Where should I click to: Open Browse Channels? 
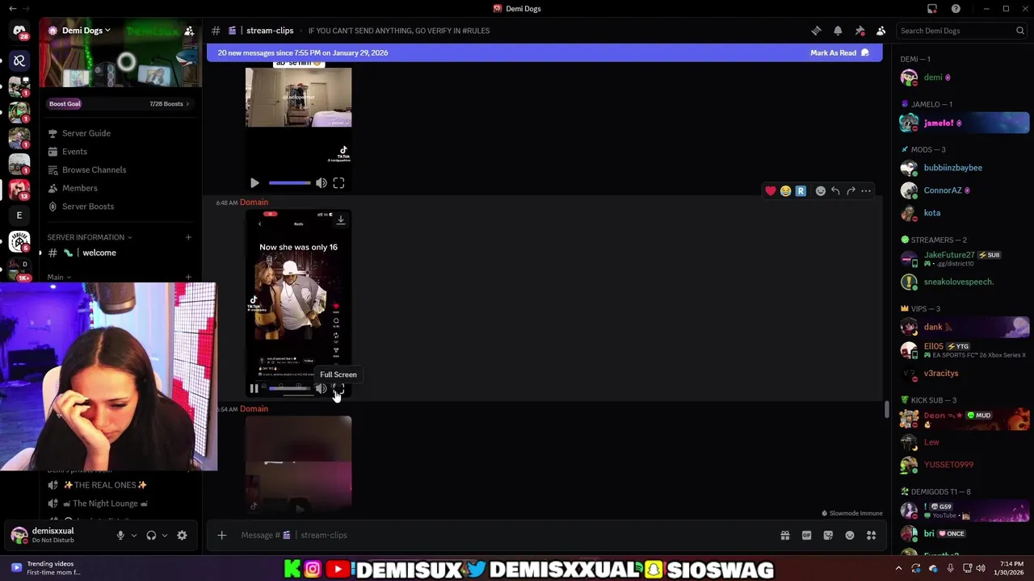click(94, 169)
